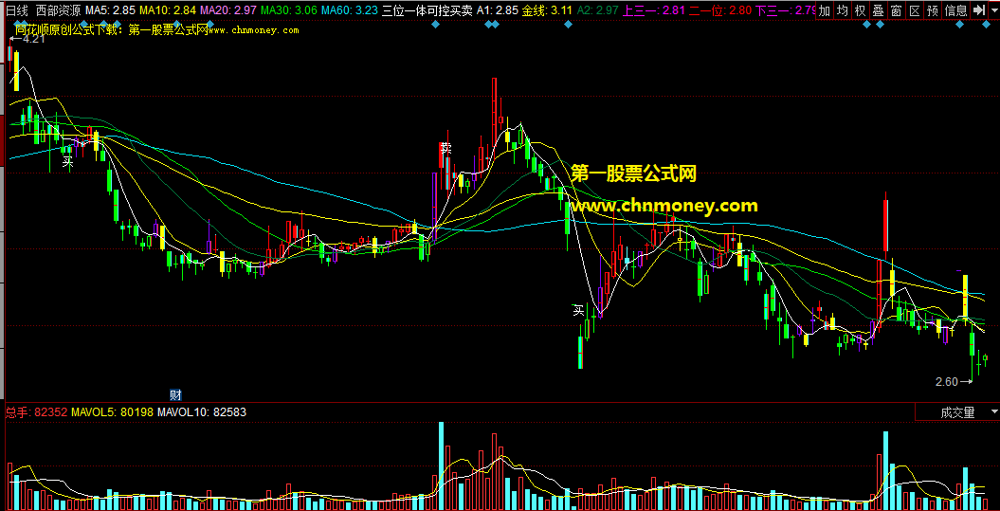Click the 西部资源 stock name
Screen dimensions: 1000x511
click(x=58, y=10)
